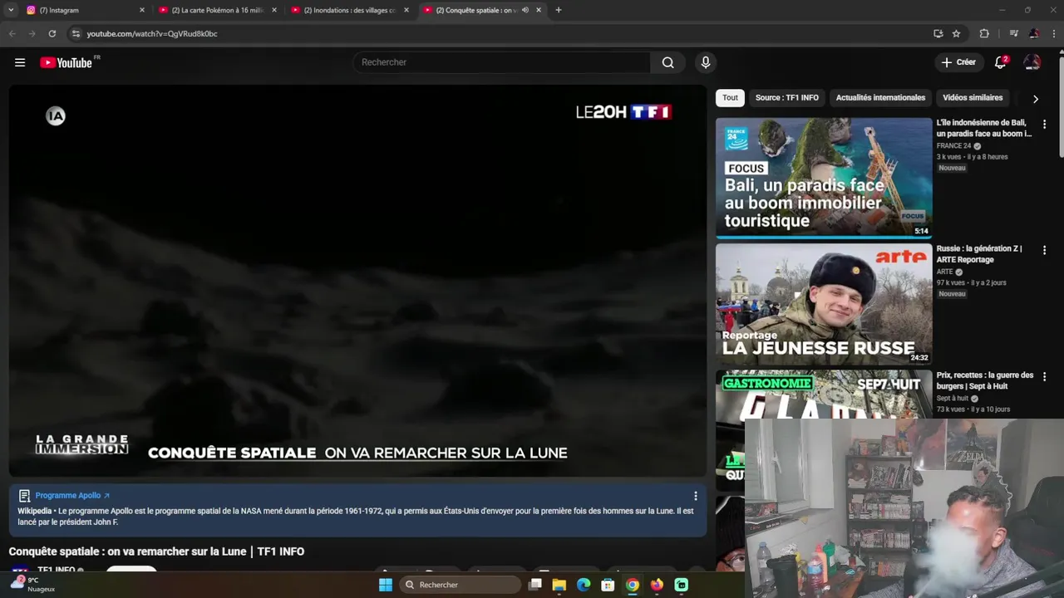The image size is (1064, 598).
Task: View site information icon in address bar
Action: 76,34
